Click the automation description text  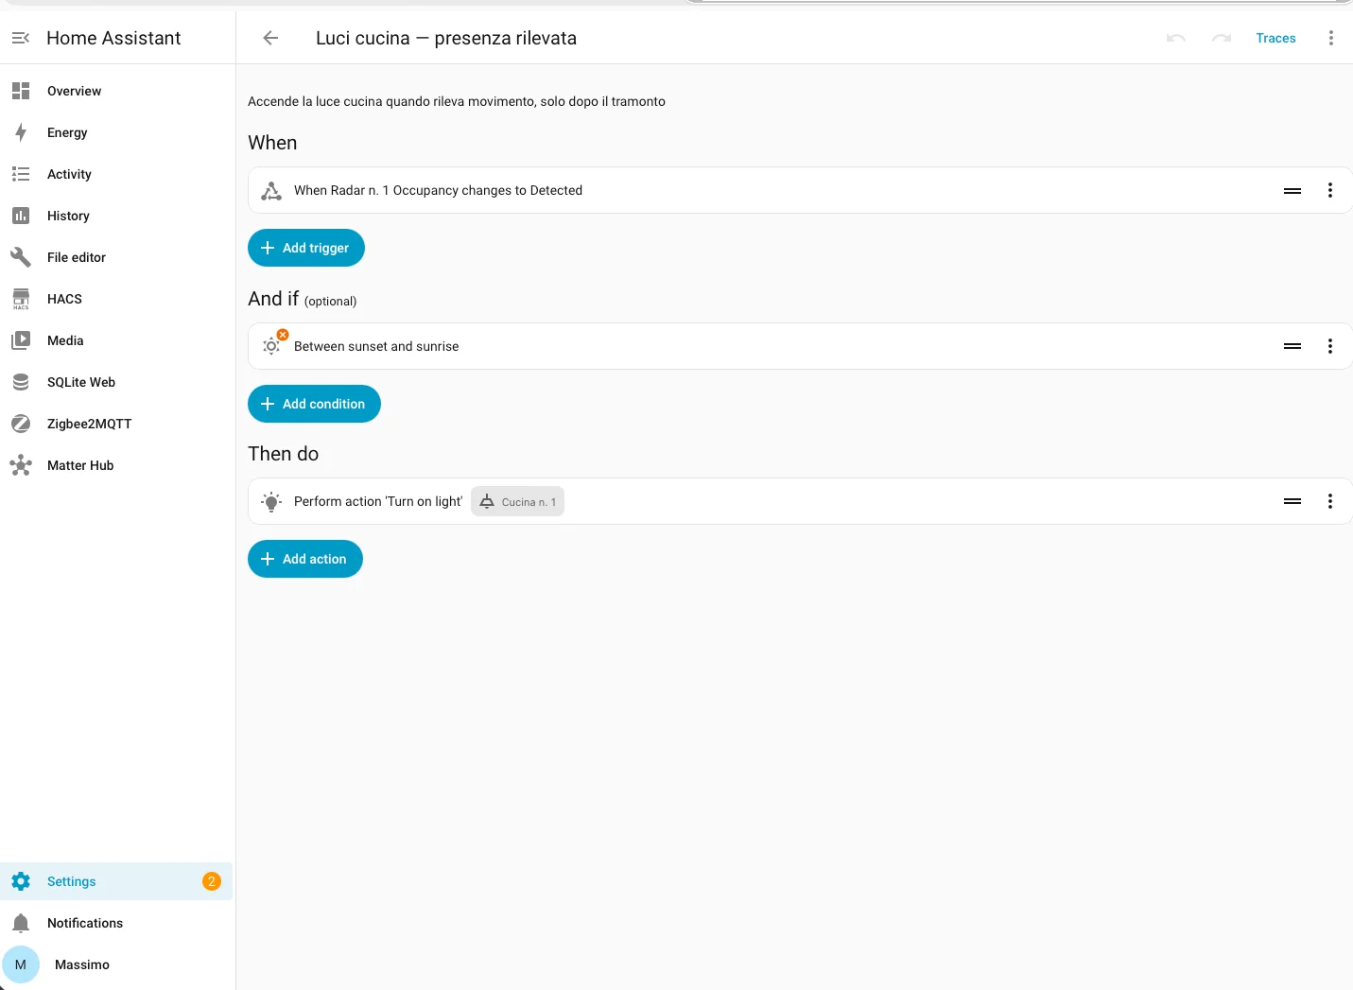point(457,101)
